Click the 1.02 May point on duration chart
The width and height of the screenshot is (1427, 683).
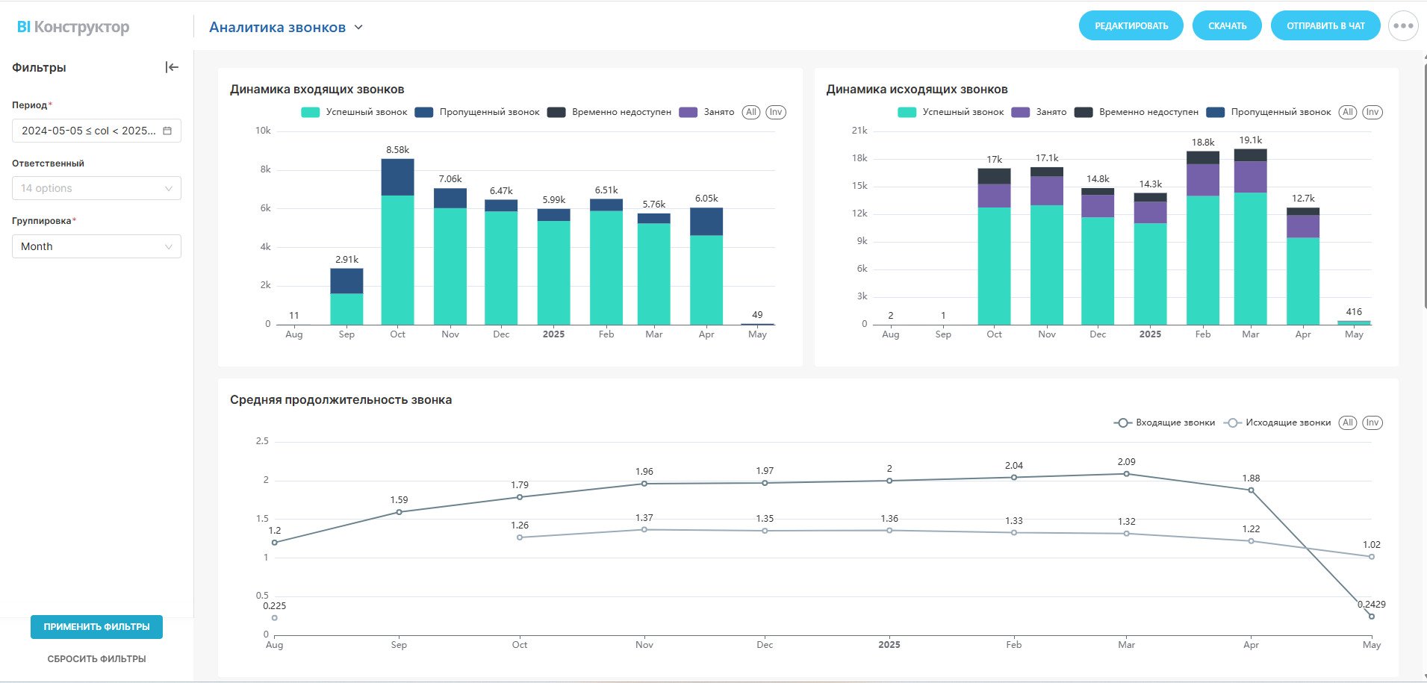tap(1372, 557)
